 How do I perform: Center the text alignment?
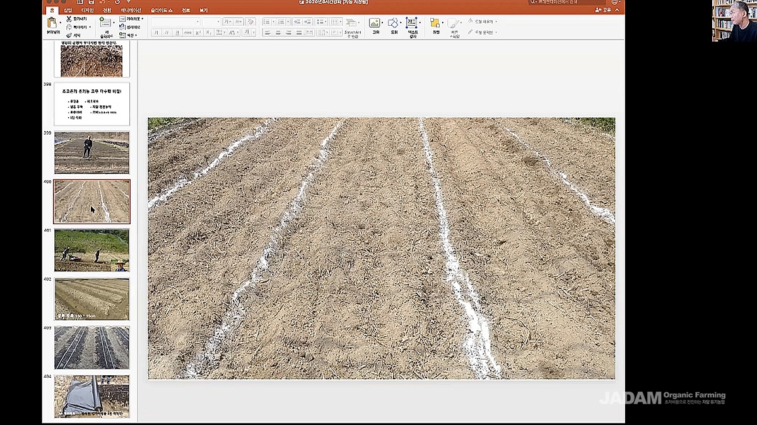279,32
